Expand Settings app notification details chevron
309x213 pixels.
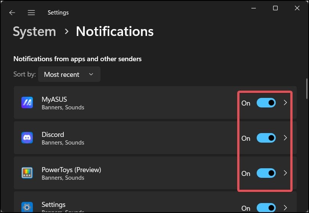pos(285,208)
